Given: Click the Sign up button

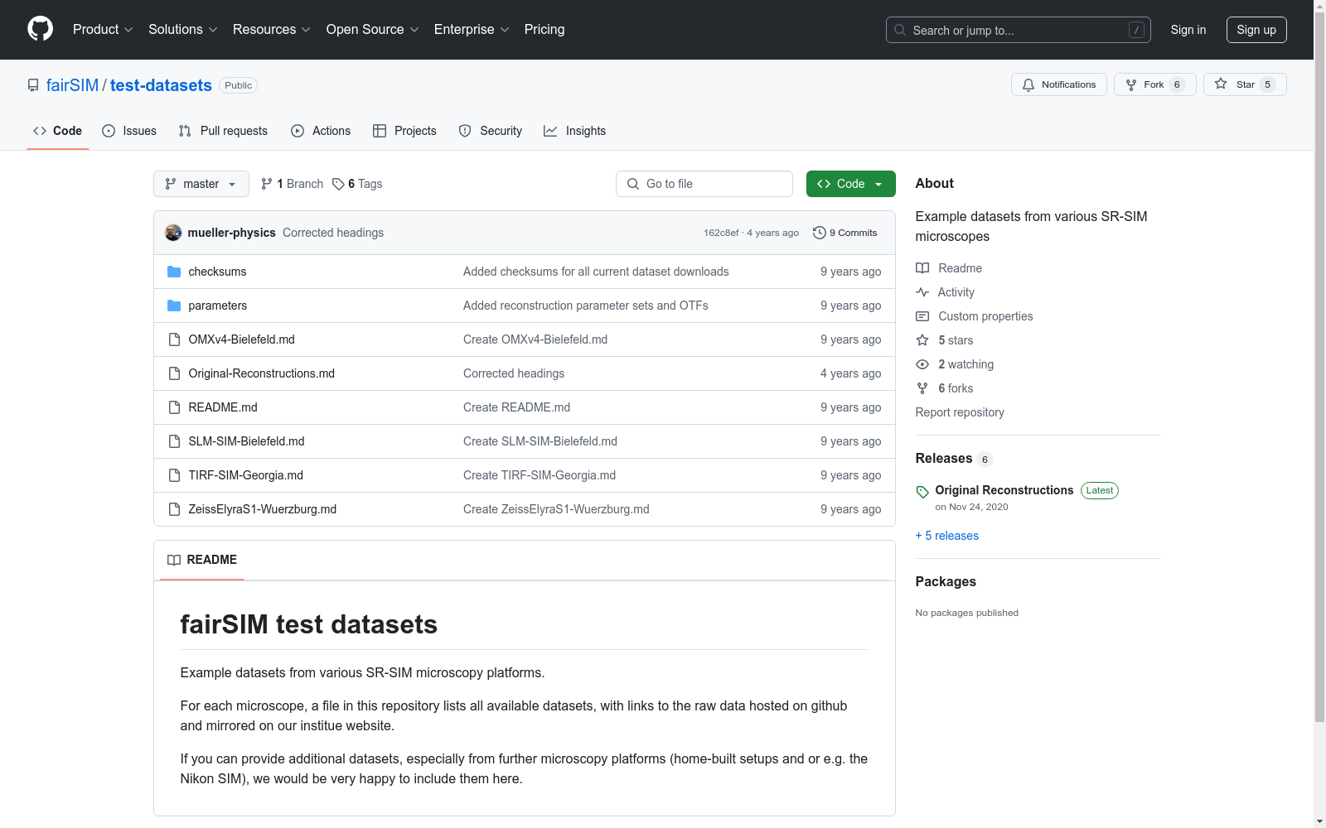Looking at the screenshot, I should point(1256,30).
